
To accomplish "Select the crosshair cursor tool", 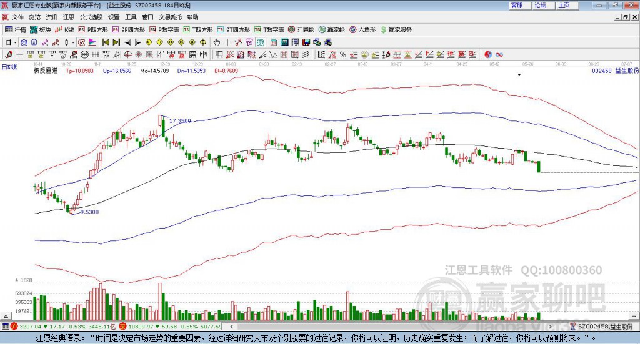I will point(227,42).
